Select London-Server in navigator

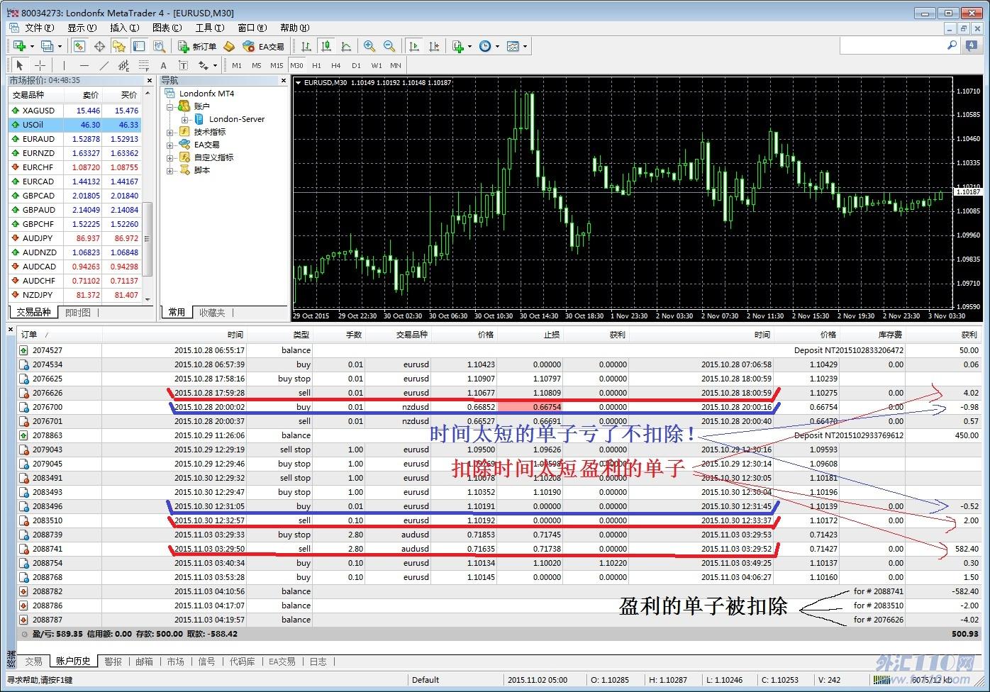(x=237, y=119)
